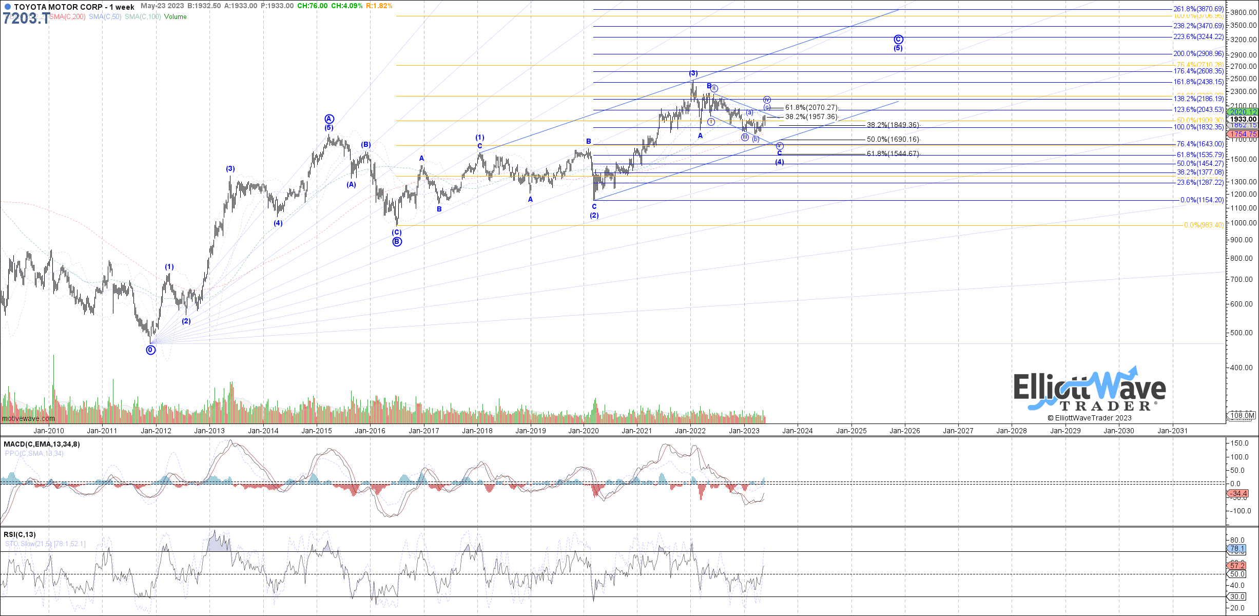The width and height of the screenshot is (1259, 616).
Task: Click the 38.2%(1957.36) retracement label
Action: [811, 117]
